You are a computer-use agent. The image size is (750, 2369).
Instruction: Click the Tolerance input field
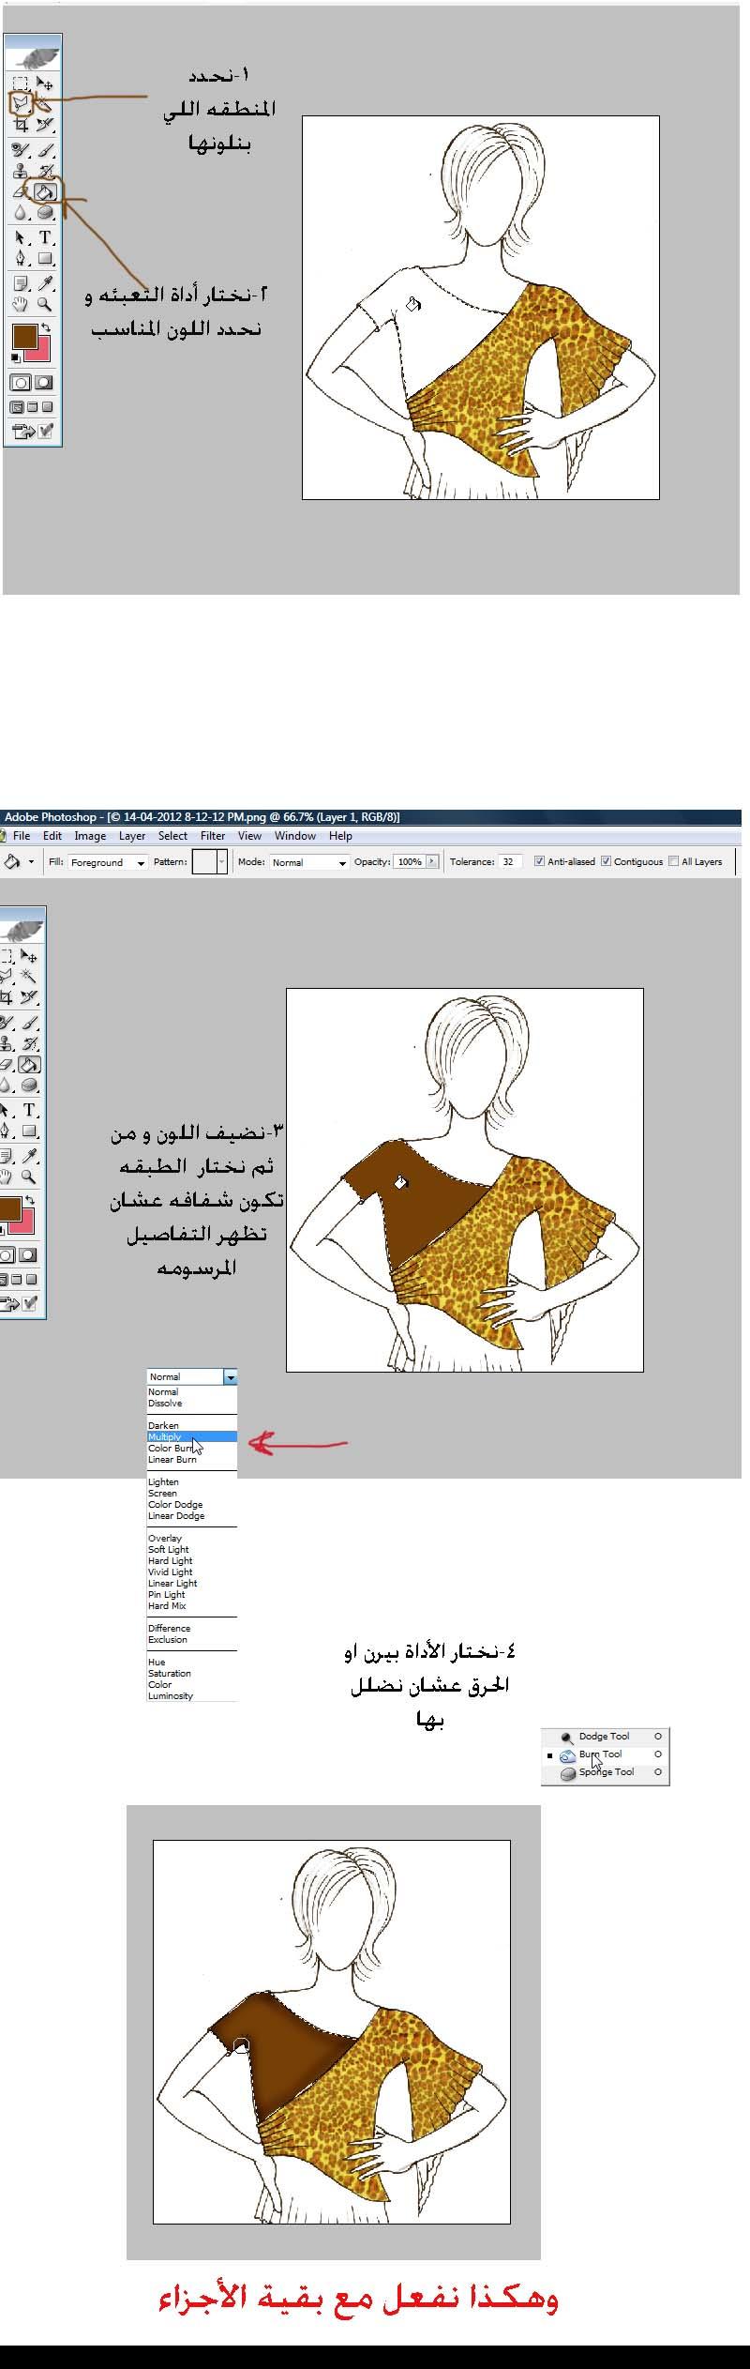(x=508, y=861)
